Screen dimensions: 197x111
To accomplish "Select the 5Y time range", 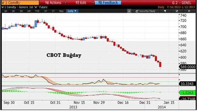I will (53, 11).
